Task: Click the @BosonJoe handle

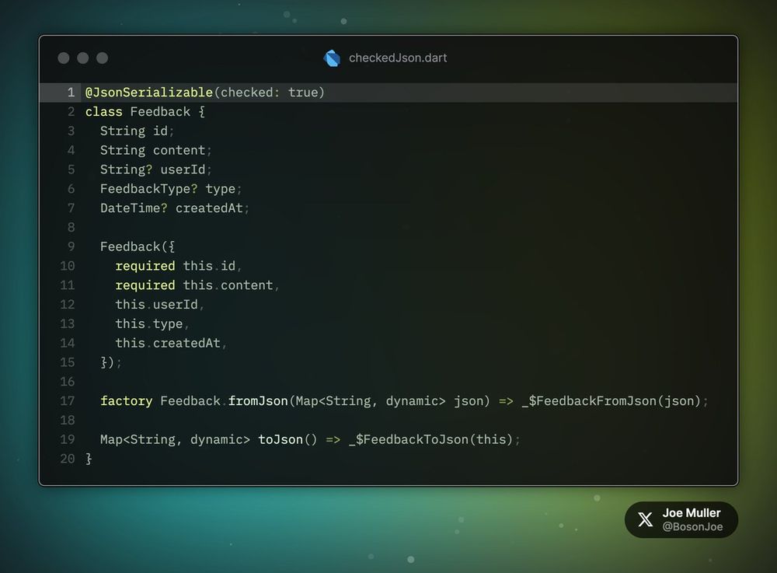Action: (692, 527)
